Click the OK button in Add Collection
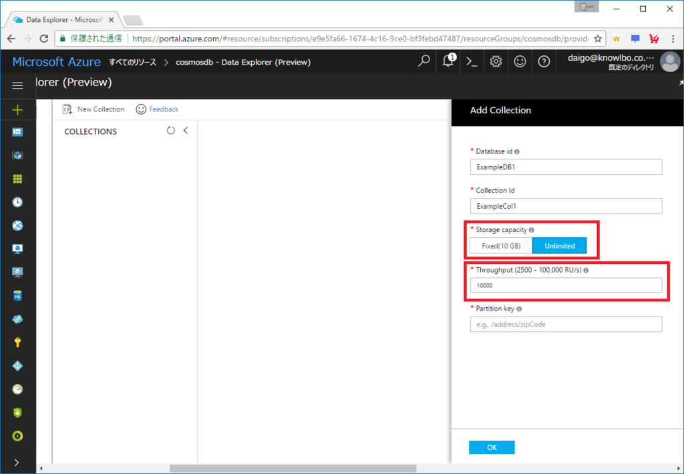 click(x=492, y=447)
